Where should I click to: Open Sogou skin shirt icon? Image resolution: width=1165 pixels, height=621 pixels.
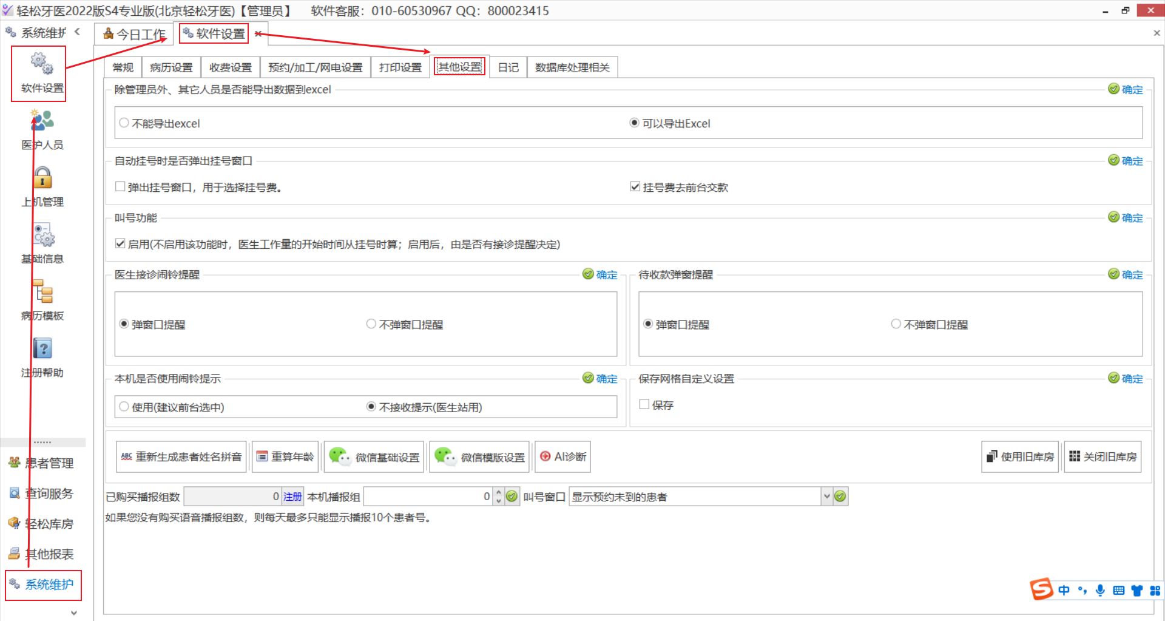(1137, 590)
